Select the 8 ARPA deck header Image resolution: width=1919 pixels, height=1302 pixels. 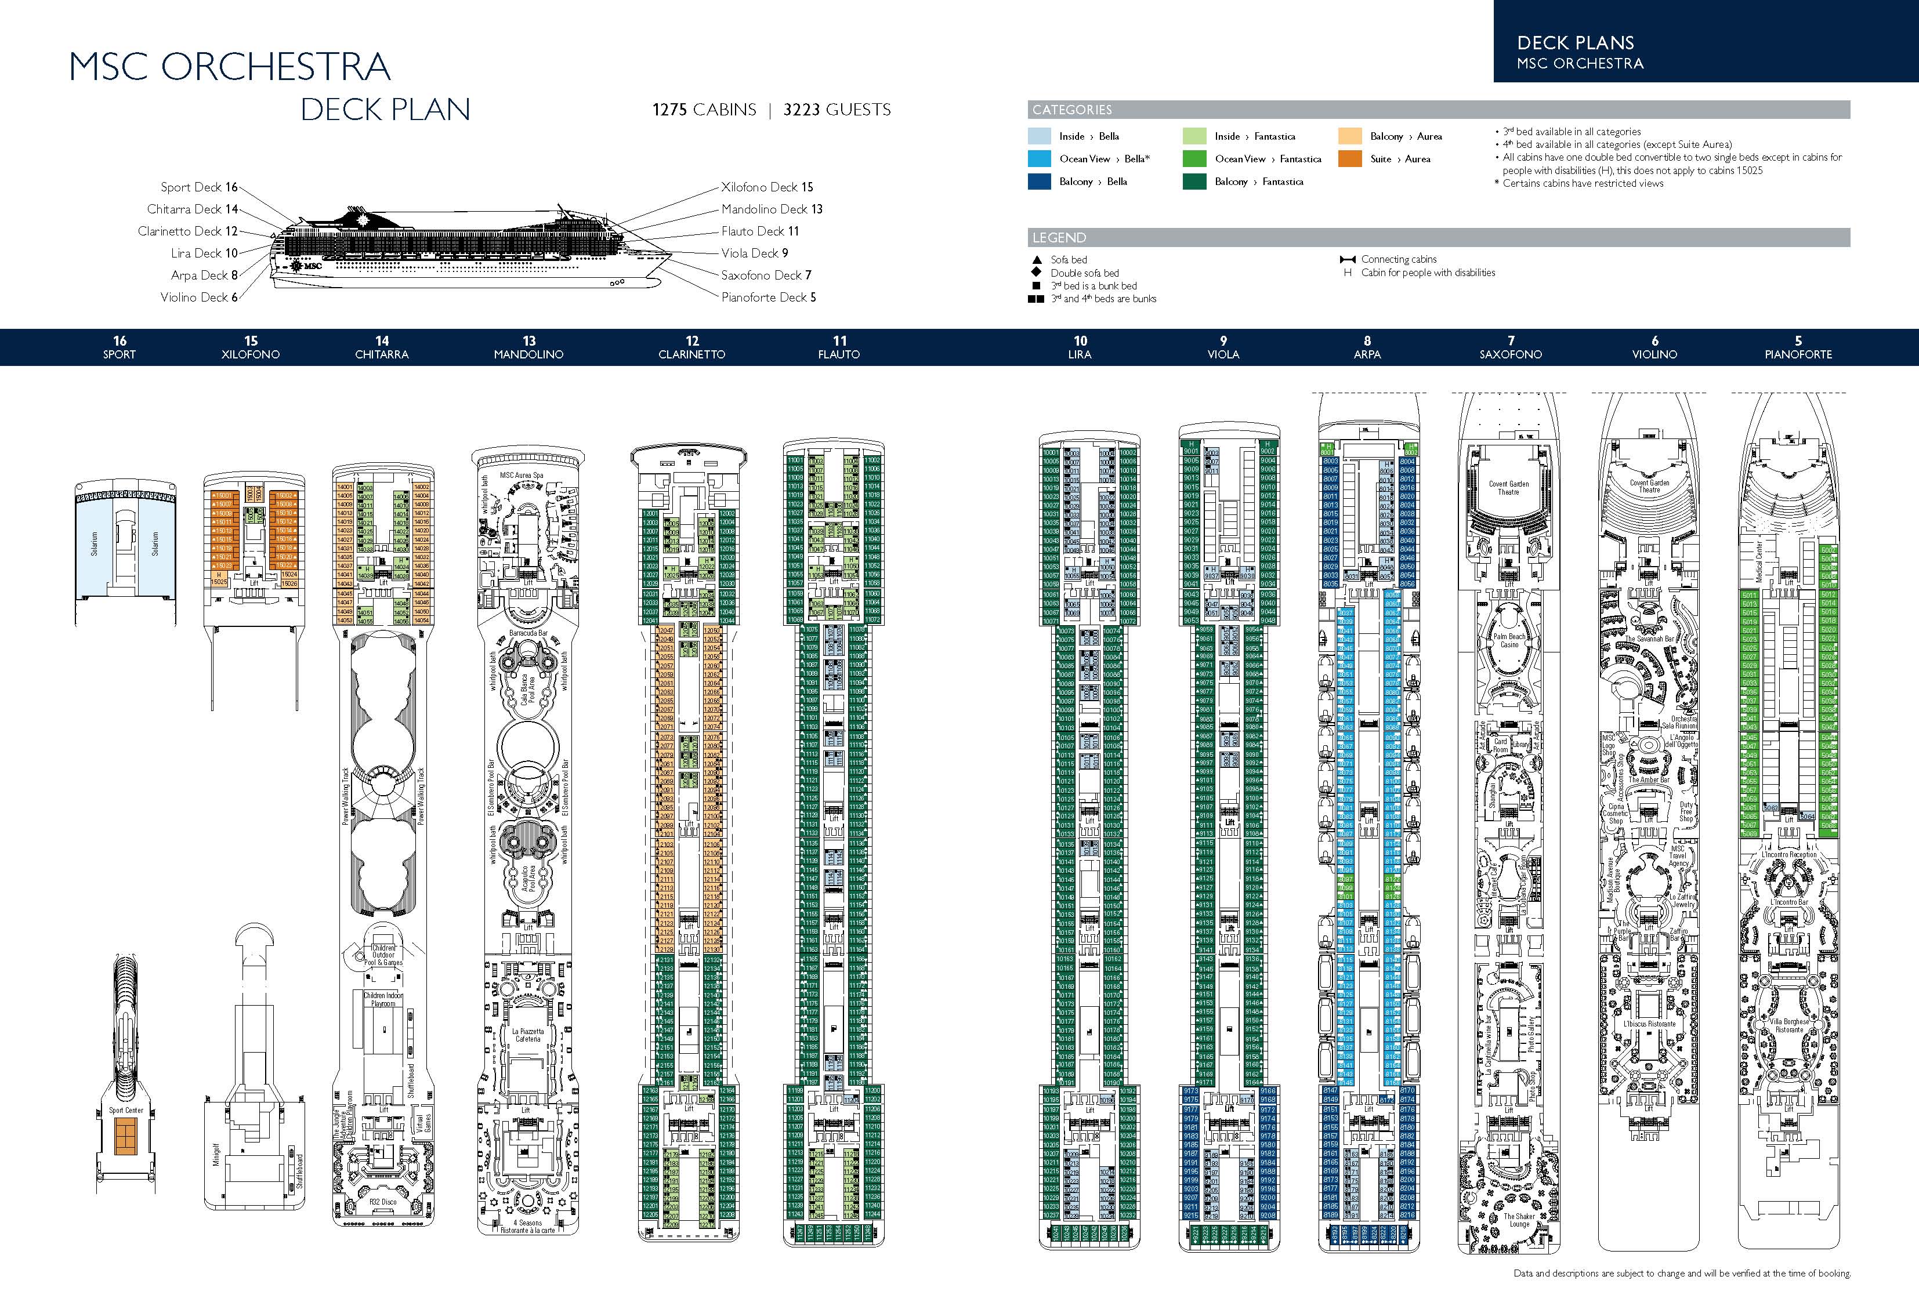[x=1367, y=347]
